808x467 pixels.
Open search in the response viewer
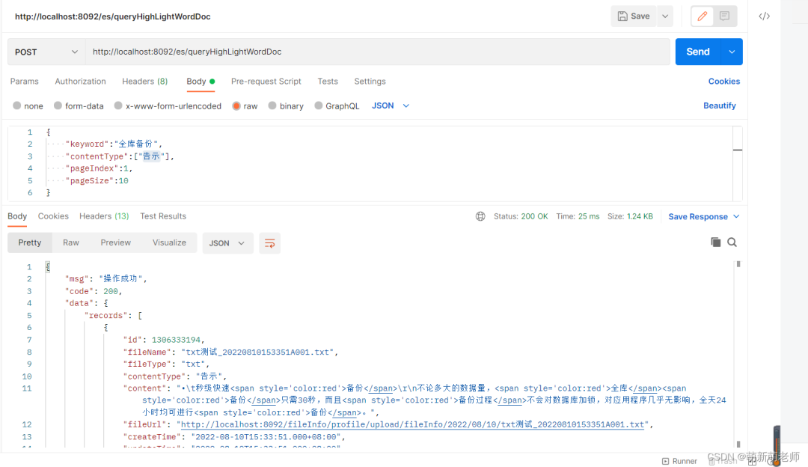(x=732, y=242)
